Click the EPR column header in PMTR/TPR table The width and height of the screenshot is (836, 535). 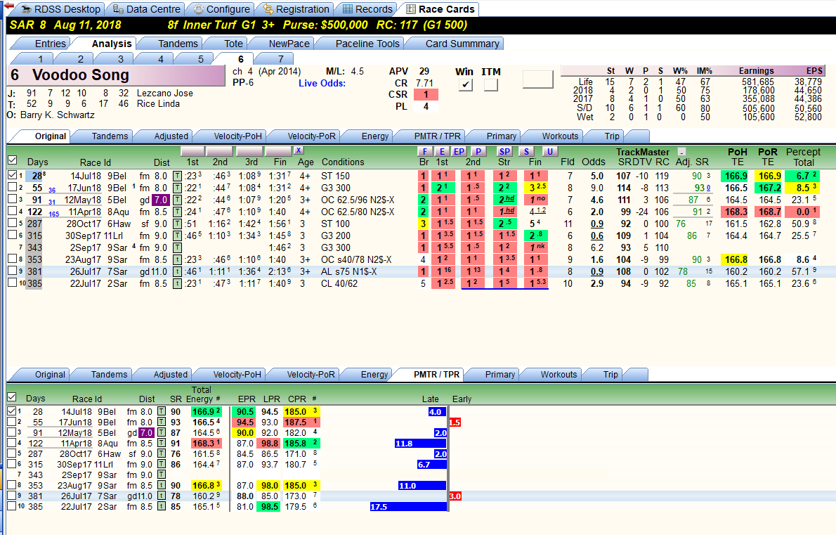247,399
